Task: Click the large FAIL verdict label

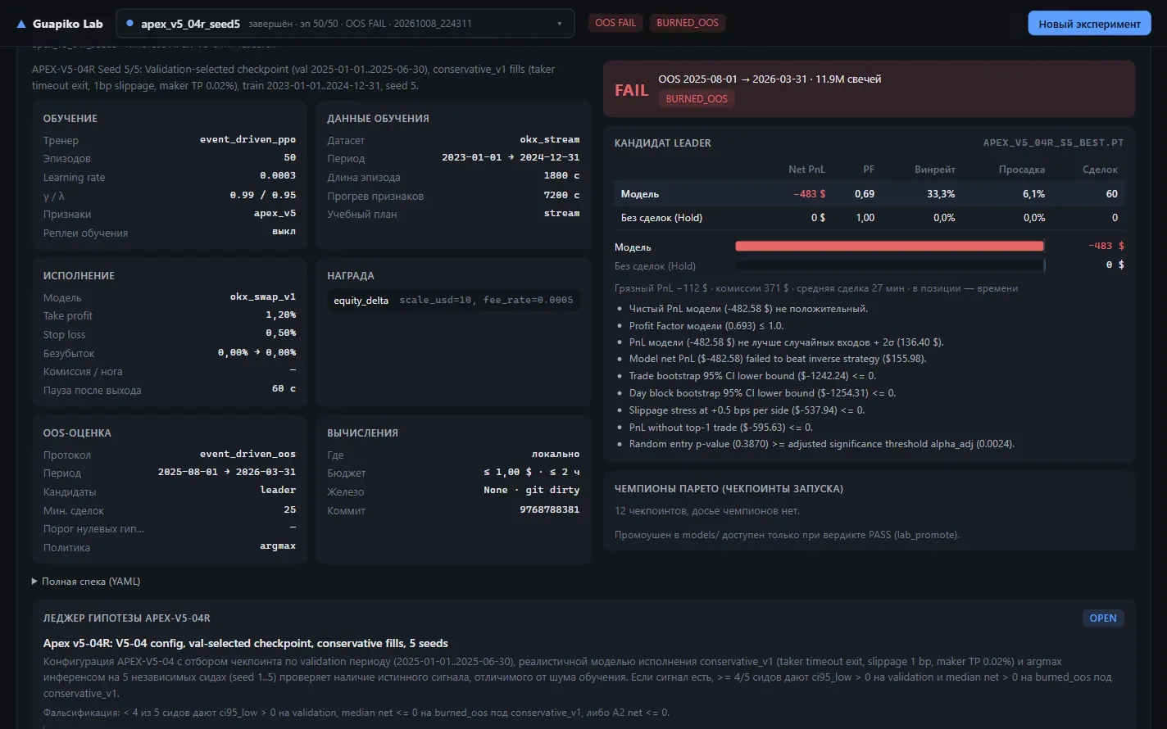Action: (632, 90)
